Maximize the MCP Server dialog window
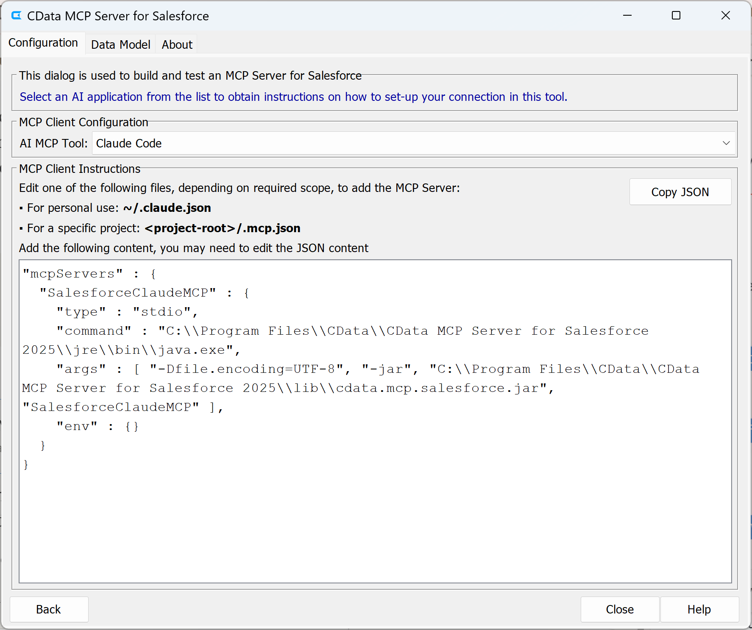This screenshot has height=630, width=752. 676,16
